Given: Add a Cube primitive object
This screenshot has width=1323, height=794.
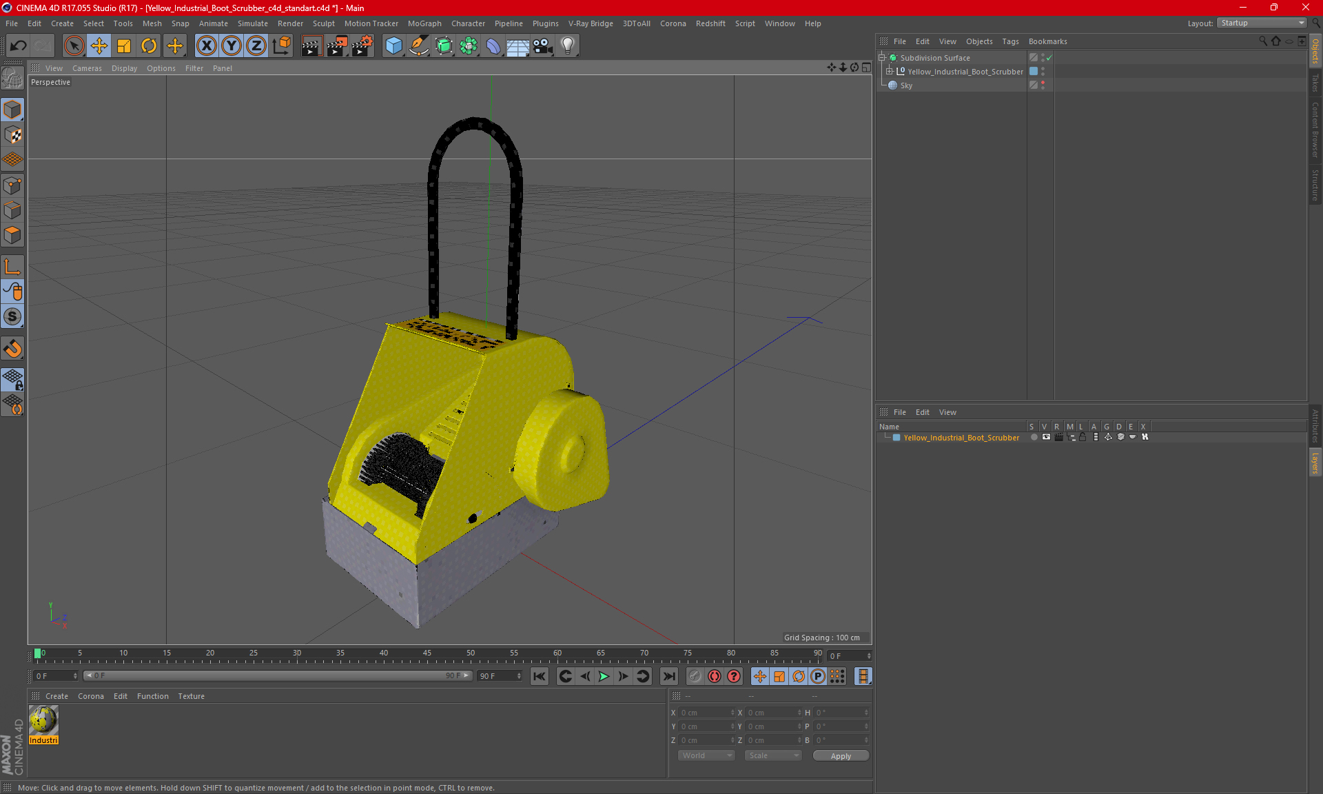Looking at the screenshot, I should click(393, 46).
